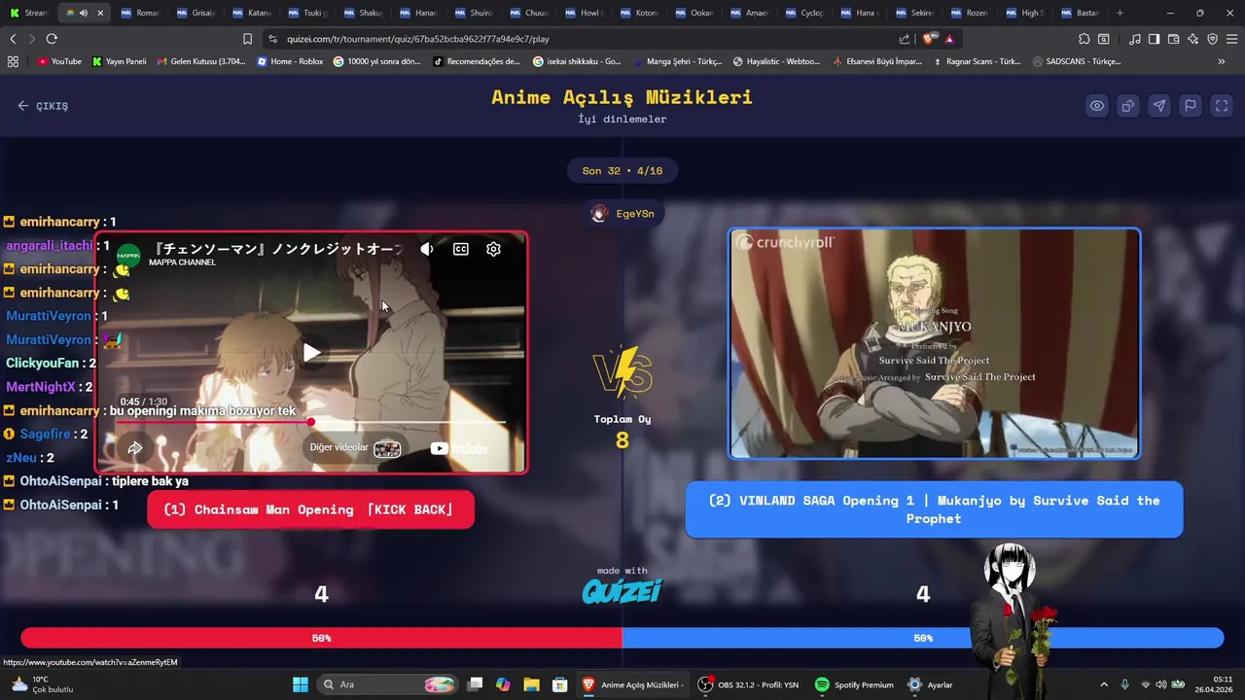Open the weather widget showing 10°C
This screenshot has height=700, width=1245.
tap(42, 684)
